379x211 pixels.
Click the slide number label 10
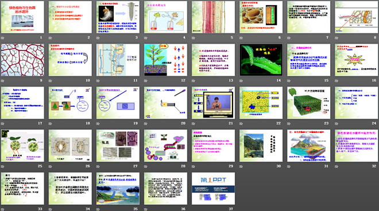pos(88,80)
